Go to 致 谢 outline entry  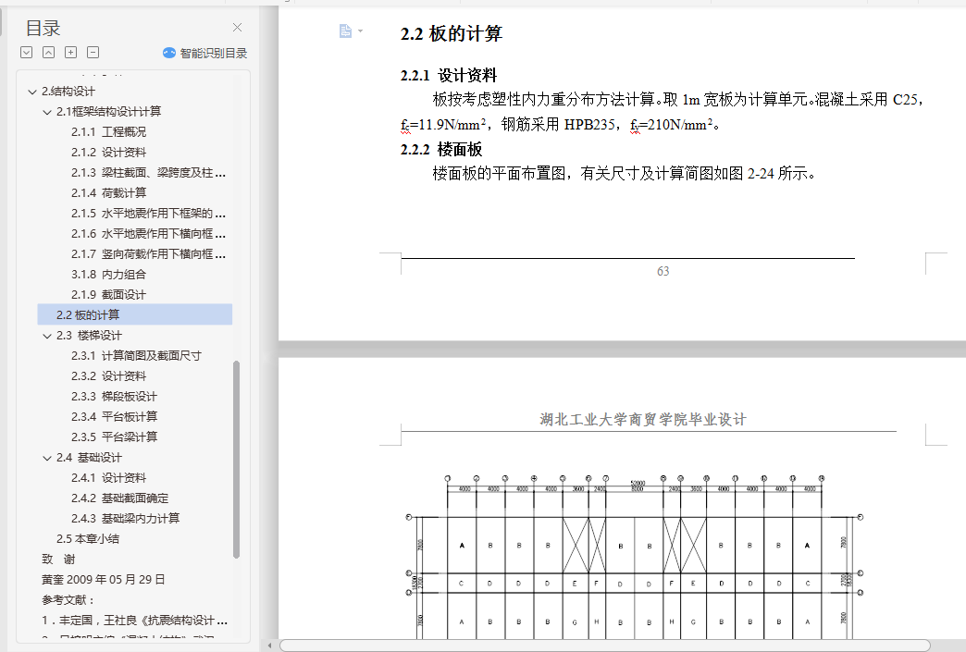[x=58, y=559]
